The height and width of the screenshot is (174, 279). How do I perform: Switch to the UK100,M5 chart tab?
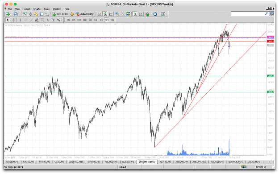click(x=29, y=162)
